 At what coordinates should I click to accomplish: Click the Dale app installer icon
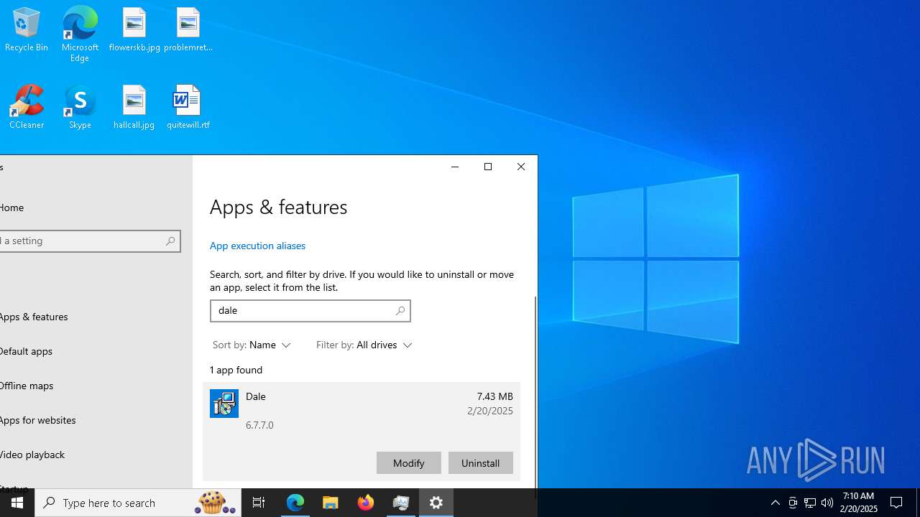tap(224, 404)
